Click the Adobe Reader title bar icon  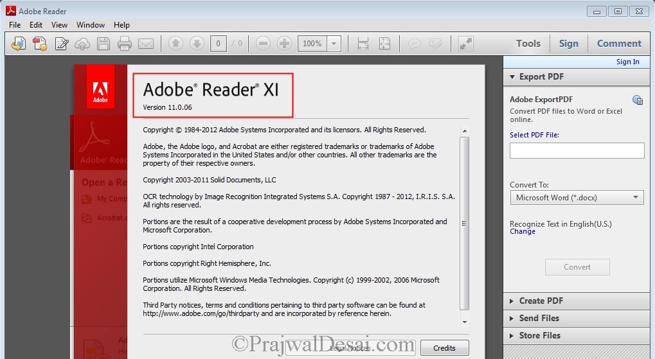pyautogui.click(x=10, y=11)
